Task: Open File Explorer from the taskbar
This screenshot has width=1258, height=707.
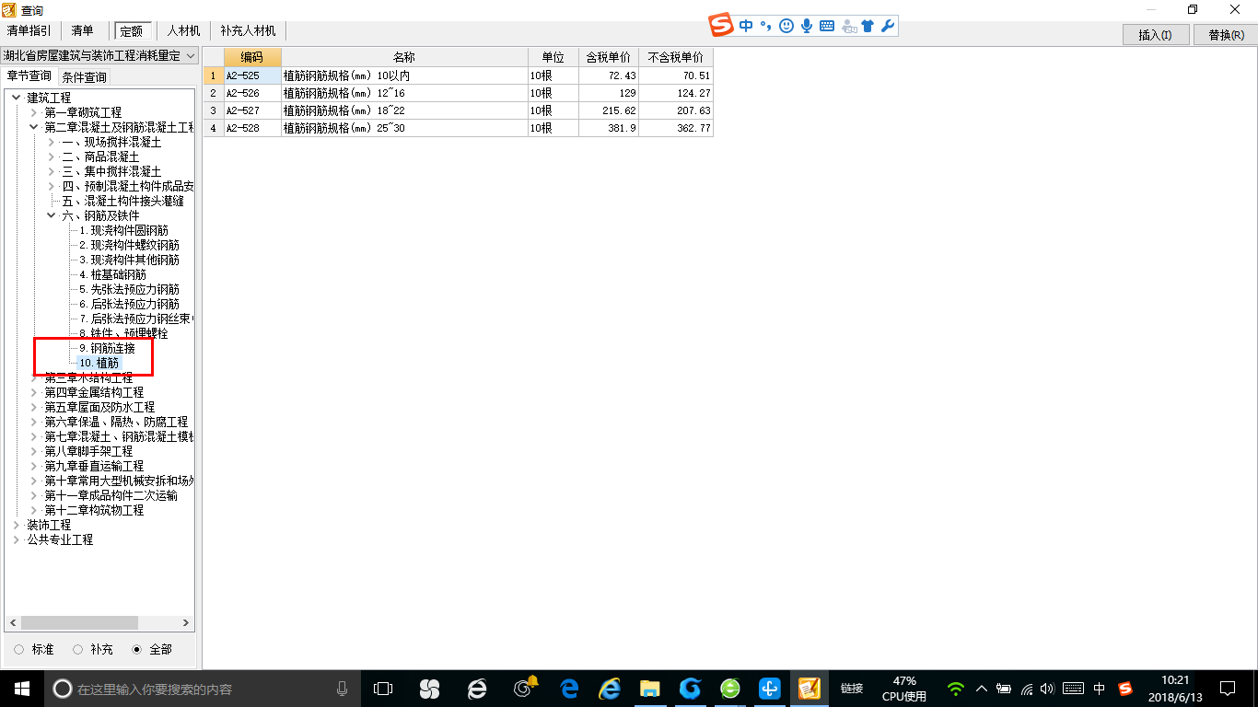Action: point(650,689)
